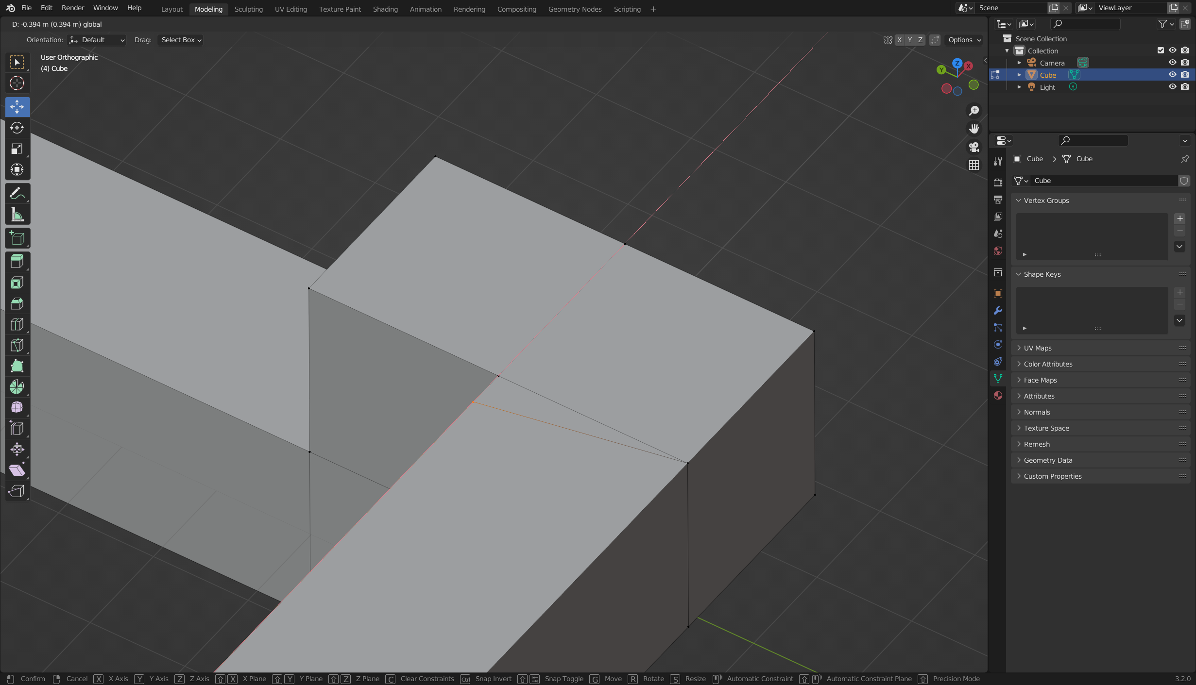The height and width of the screenshot is (685, 1196).
Task: Switch to the Shading workspace tab
Action: [x=385, y=9]
